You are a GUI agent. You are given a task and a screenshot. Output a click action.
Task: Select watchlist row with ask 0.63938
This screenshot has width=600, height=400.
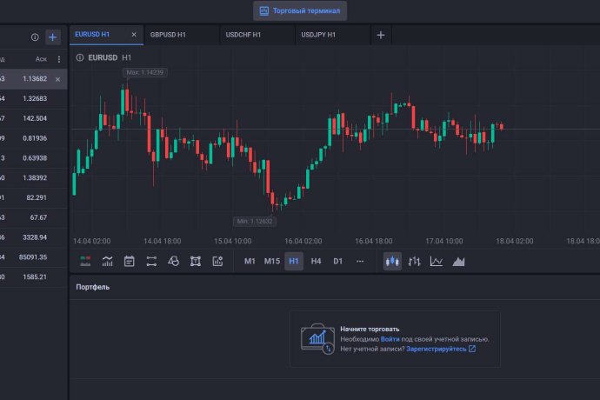[34, 158]
